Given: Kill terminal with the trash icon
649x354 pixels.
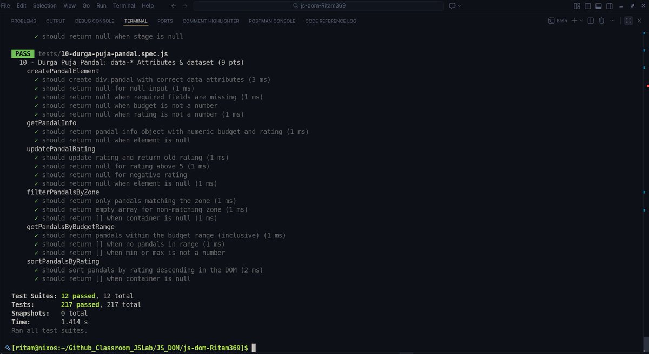Looking at the screenshot, I should [602, 21].
